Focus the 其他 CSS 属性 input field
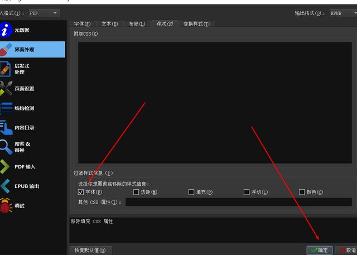 (239, 202)
